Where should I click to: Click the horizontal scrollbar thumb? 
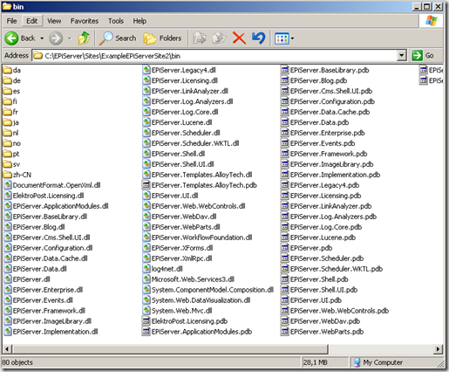[x=171, y=348]
